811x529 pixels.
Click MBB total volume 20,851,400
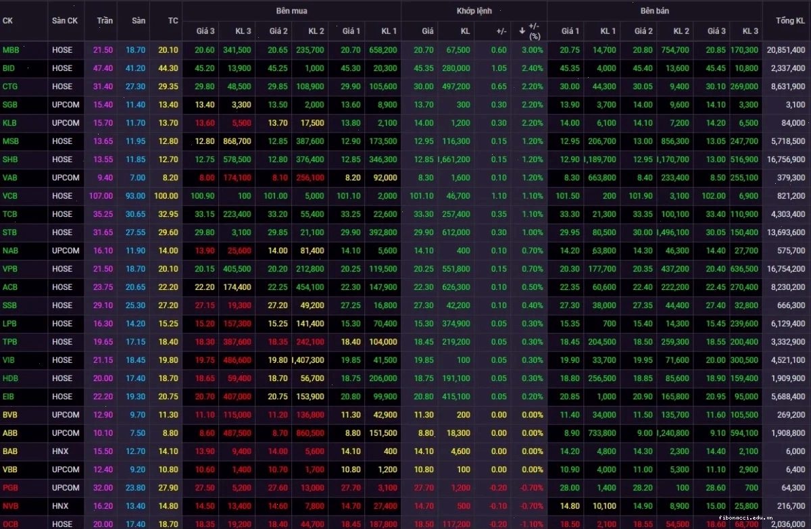point(786,50)
